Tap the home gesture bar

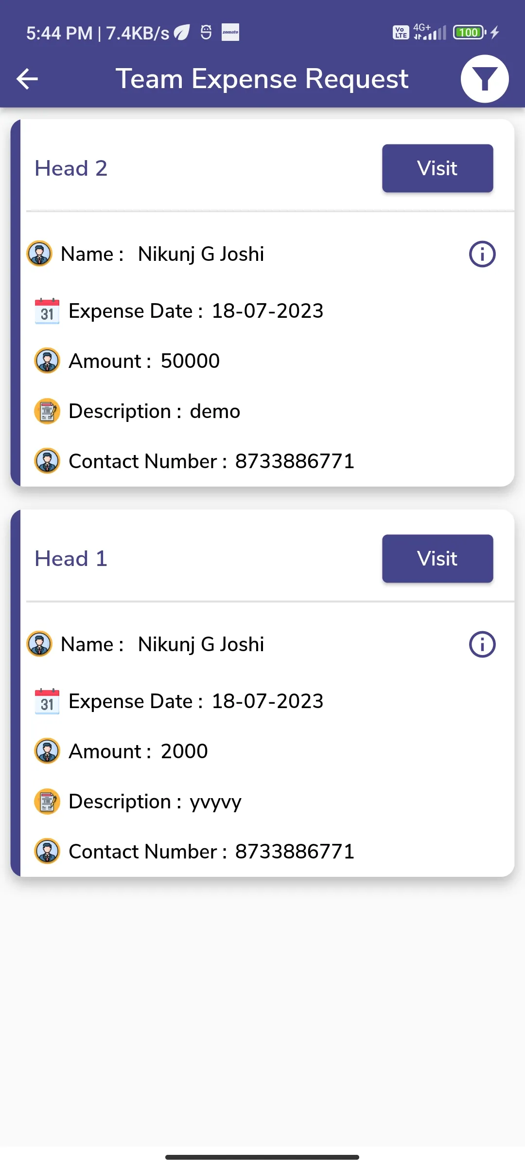coord(262,1157)
